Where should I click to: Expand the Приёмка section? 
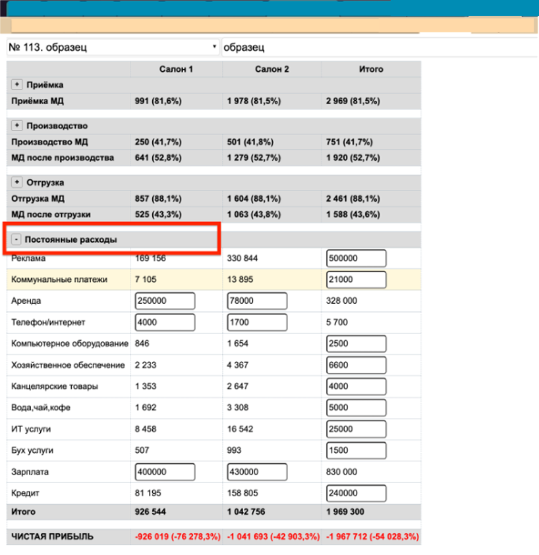pyautogui.click(x=17, y=85)
